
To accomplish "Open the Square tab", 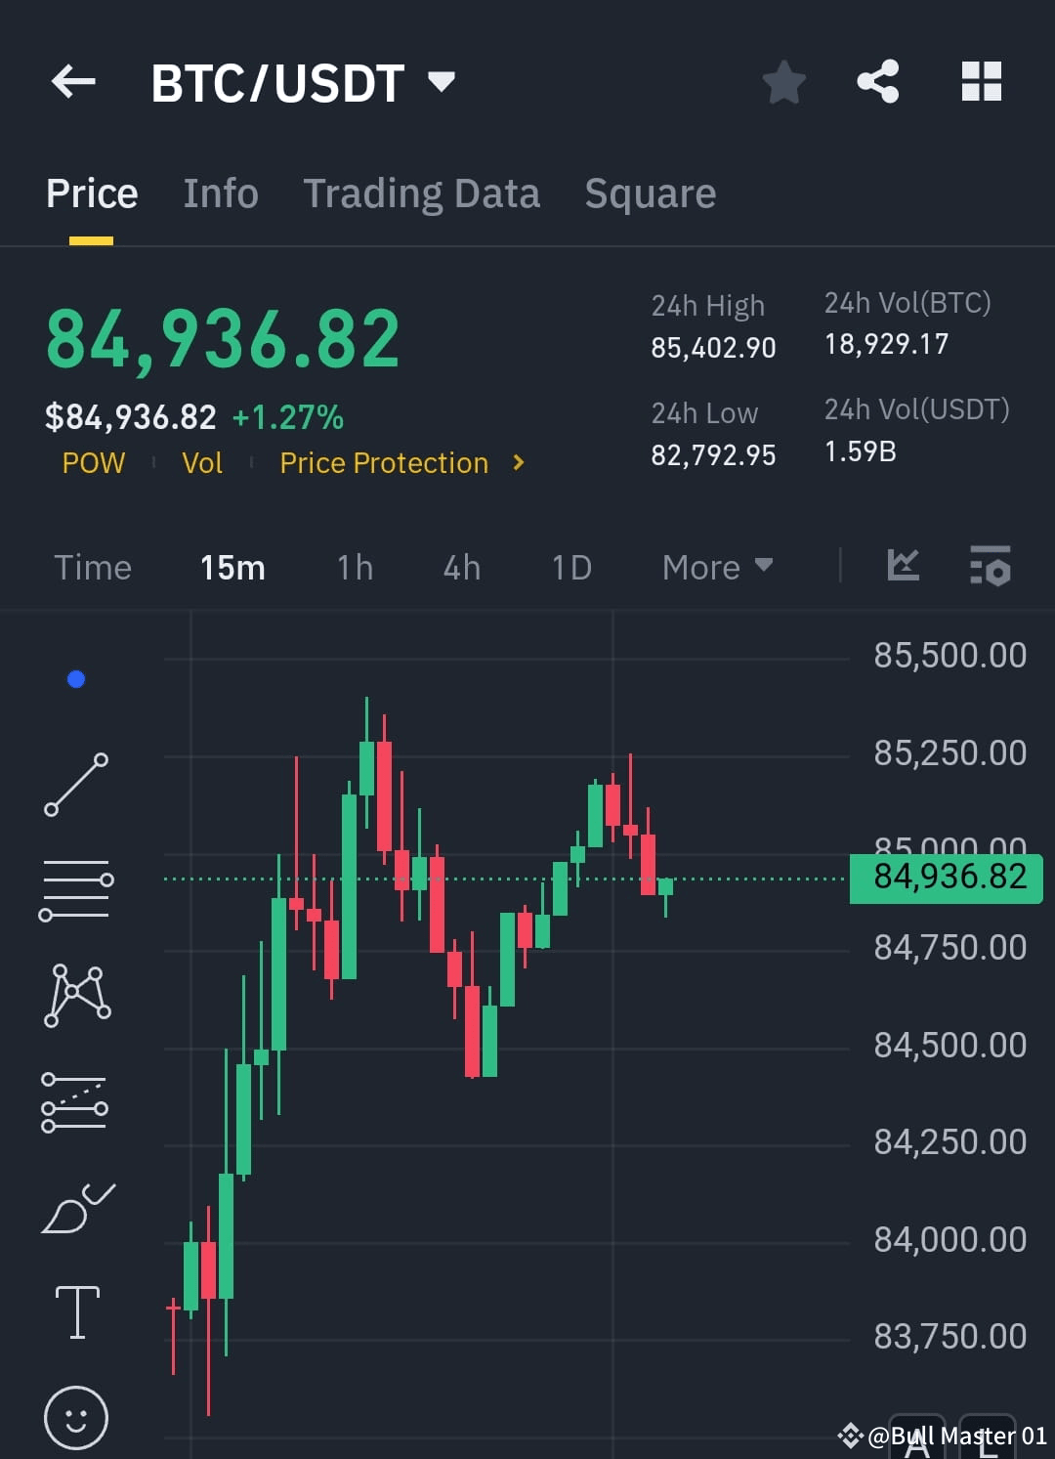I will tap(650, 193).
